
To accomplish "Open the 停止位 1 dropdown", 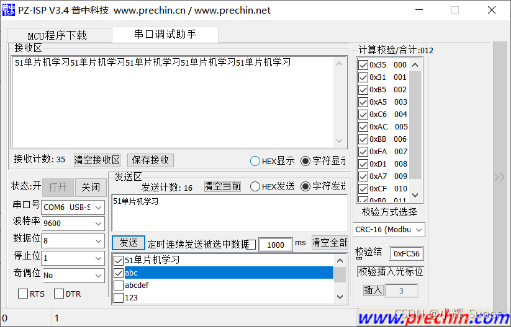I will 73,258.
